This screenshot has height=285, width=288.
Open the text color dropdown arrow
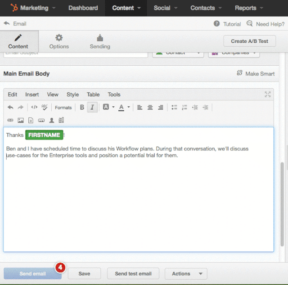coord(129,107)
